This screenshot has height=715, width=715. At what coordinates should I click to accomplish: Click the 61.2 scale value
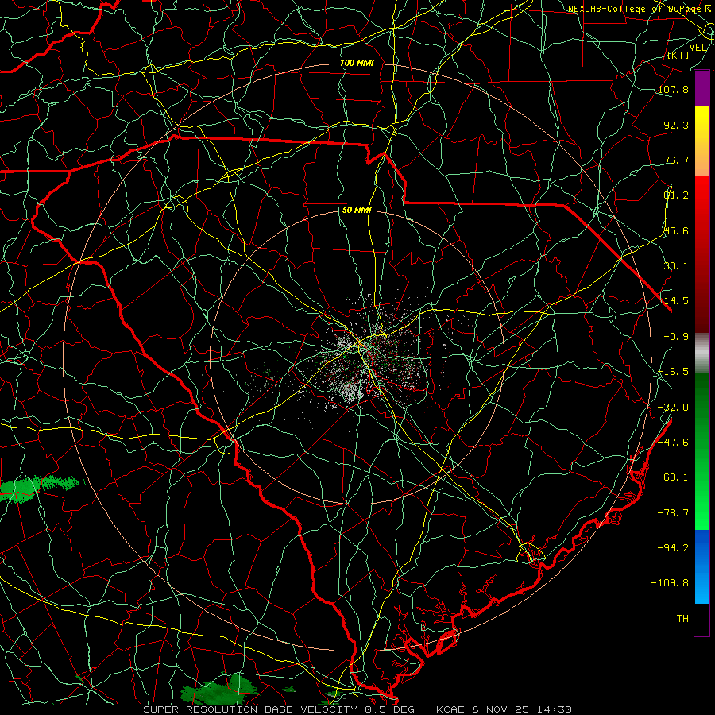click(x=676, y=195)
